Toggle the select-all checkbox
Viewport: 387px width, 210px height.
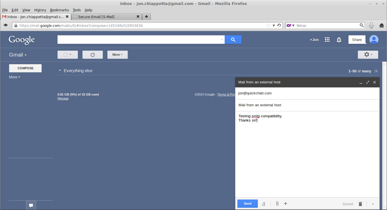pos(65,55)
